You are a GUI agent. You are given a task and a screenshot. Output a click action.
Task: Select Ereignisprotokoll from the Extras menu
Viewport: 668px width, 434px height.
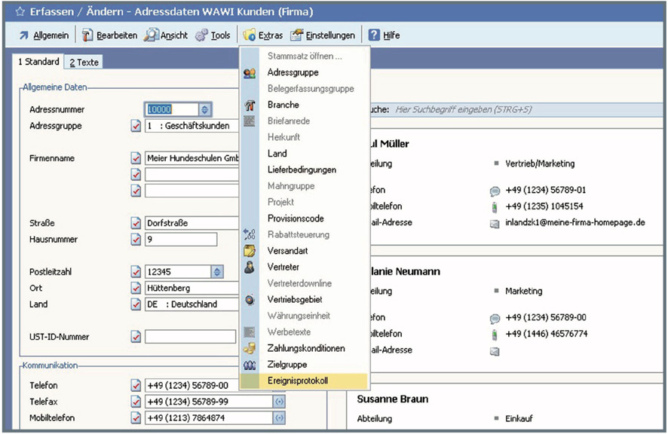[298, 381]
